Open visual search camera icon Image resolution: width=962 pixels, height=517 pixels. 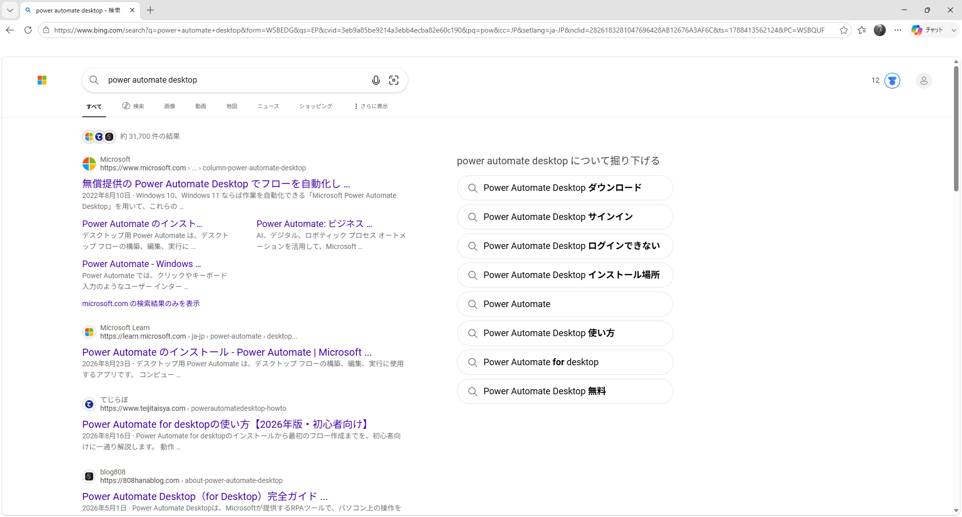(394, 80)
